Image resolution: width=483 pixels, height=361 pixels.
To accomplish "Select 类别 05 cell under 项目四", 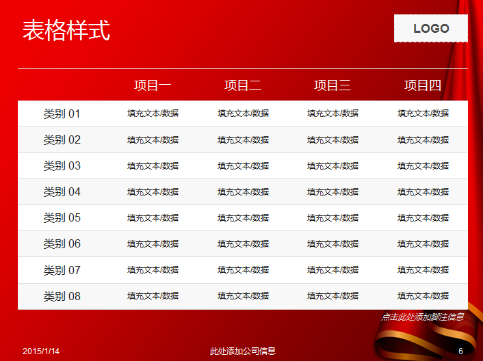I will (x=423, y=218).
